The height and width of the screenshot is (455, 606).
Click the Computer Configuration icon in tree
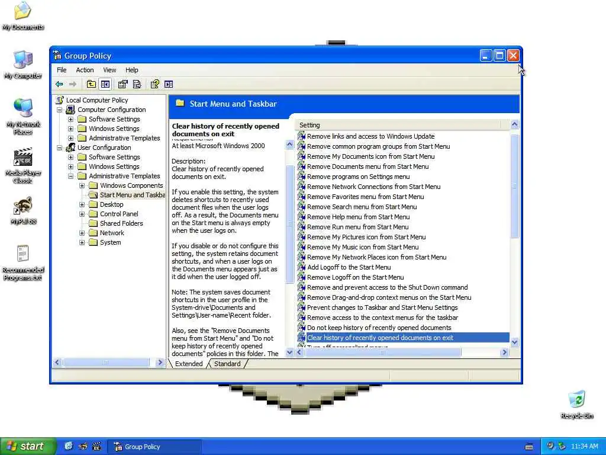tap(70, 110)
